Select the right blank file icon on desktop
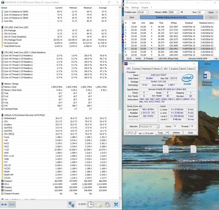Viewport: 219px width, 210px height. [193, 149]
